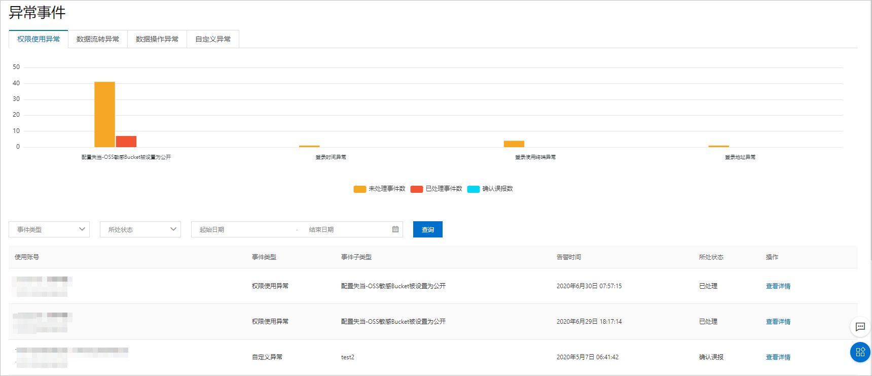The image size is (872, 376).
Task: Click the 起始日期 start date field
Action: click(x=243, y=229)
